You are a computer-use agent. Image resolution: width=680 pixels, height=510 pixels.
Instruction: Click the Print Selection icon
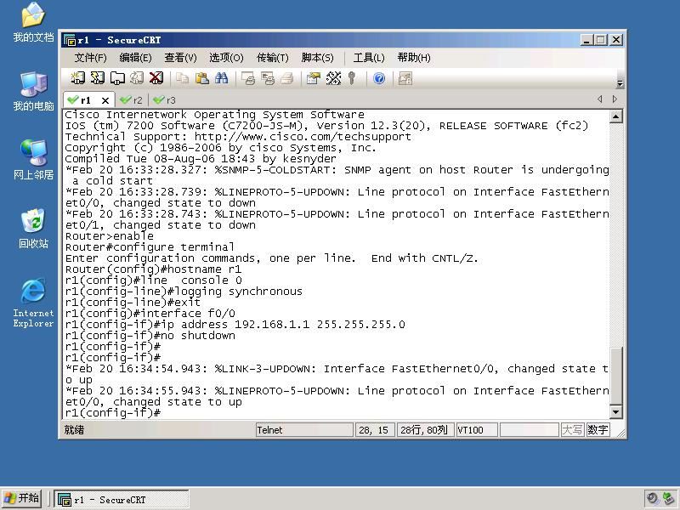[268, 78]
